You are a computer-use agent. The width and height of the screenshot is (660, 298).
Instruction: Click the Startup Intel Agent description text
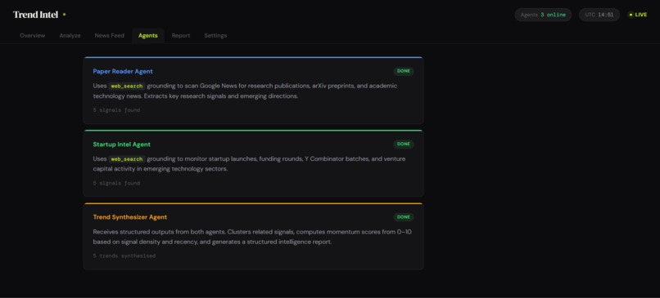[x=249, y=163]
